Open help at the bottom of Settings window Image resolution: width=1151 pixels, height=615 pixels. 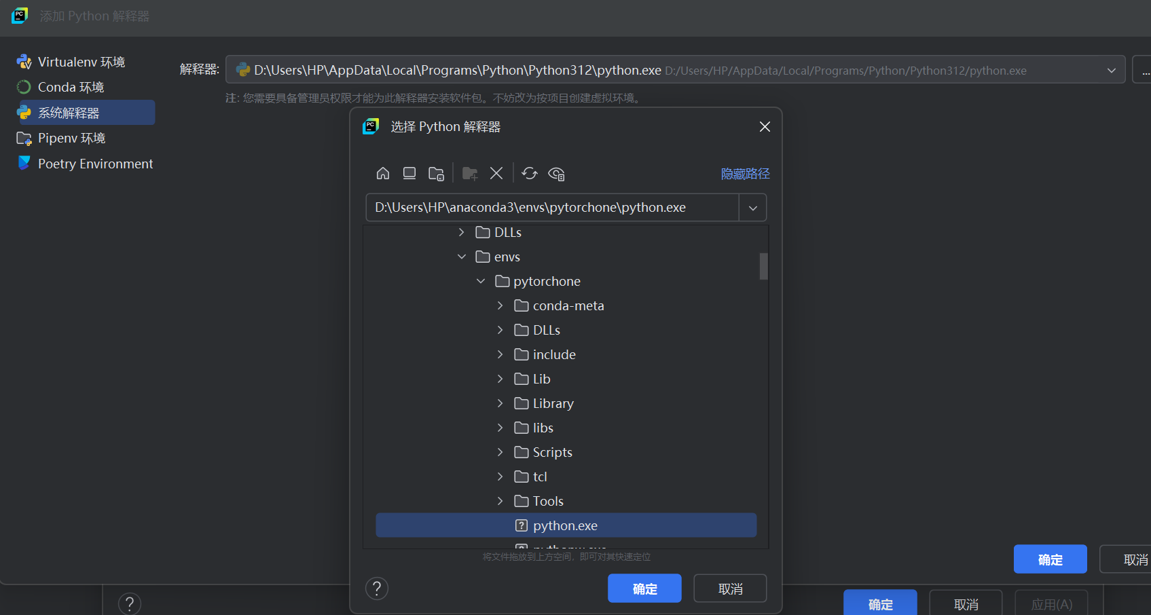(x=130, y=603)
